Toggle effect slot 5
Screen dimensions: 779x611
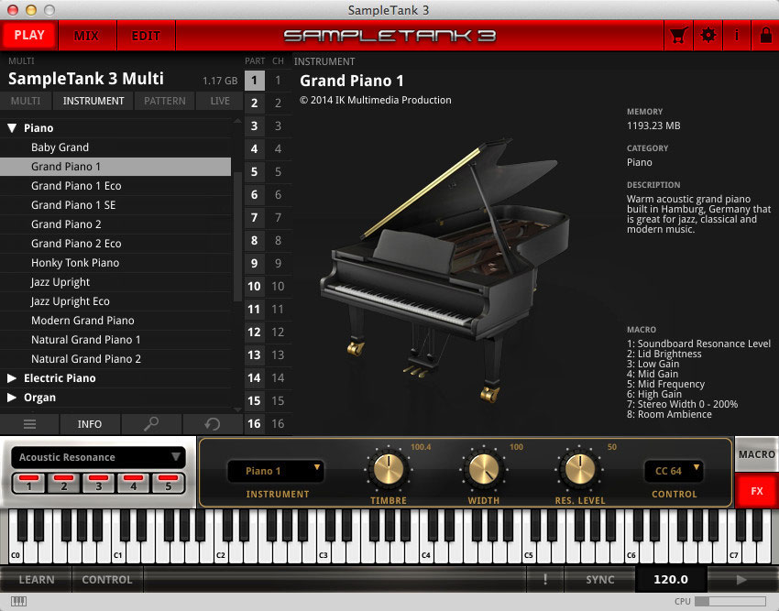coord(168,483)
